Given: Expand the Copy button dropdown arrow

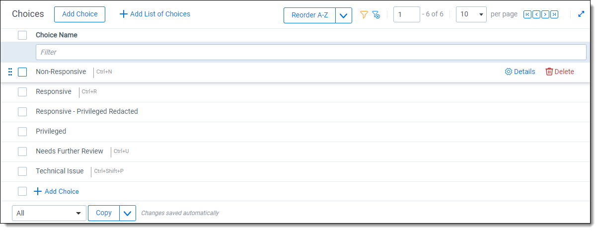Looking at the screenshot, I should click(x=128, y=213).
